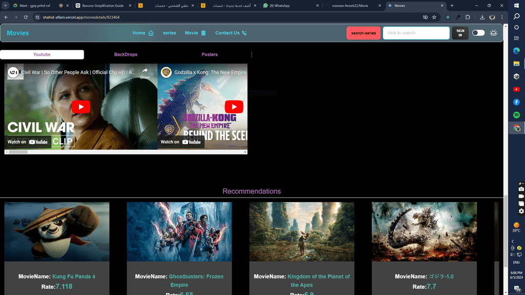Click the sunrise theme icon in navbar
Image resolution: width=525 pixels, height=295 pixels.
493,33
